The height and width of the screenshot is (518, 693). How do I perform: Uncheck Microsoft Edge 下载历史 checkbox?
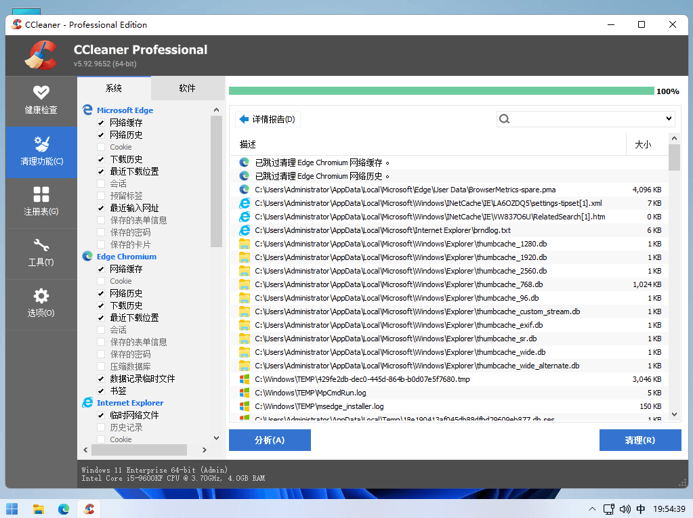click(101, 159)
